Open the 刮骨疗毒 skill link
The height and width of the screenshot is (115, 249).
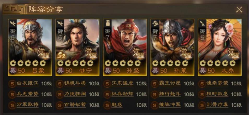pos(217,105)
